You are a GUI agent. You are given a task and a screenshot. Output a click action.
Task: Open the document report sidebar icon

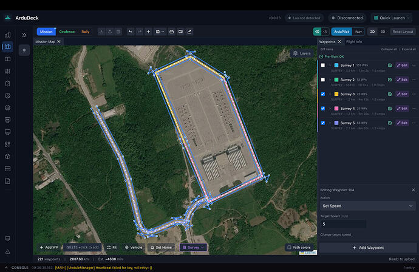click(x=8, y=181)
